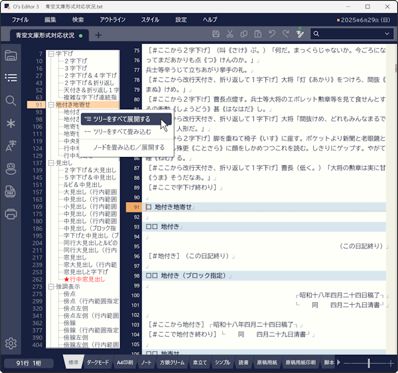Open the 設定 menu

(181, 20)
